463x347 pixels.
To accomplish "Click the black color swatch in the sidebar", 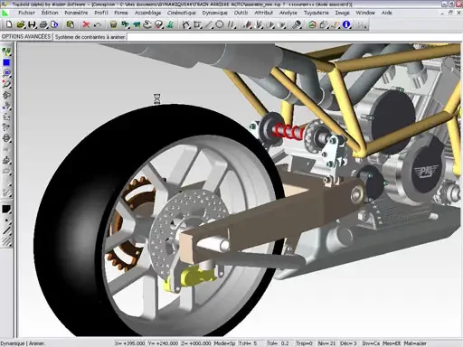I will (x=6, y=209).
